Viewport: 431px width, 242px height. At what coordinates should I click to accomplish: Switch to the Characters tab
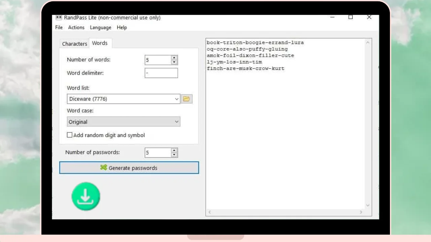click(x=74, y=44)
